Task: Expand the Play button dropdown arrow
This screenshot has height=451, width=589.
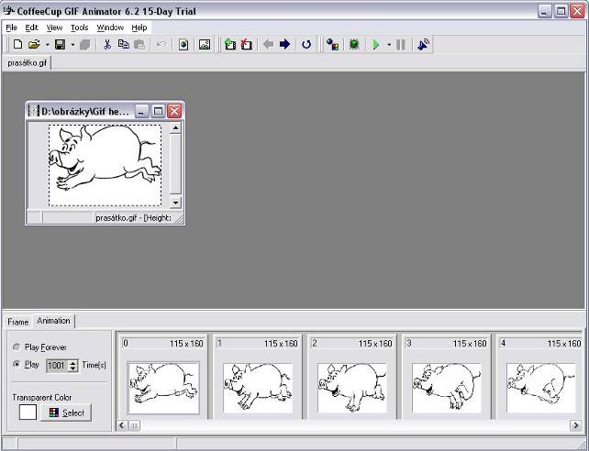Action: (x=389, y=45)
